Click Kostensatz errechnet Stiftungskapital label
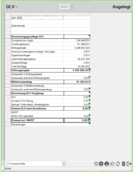The width and height of the screenshot is (133, 172). [30, 78]
